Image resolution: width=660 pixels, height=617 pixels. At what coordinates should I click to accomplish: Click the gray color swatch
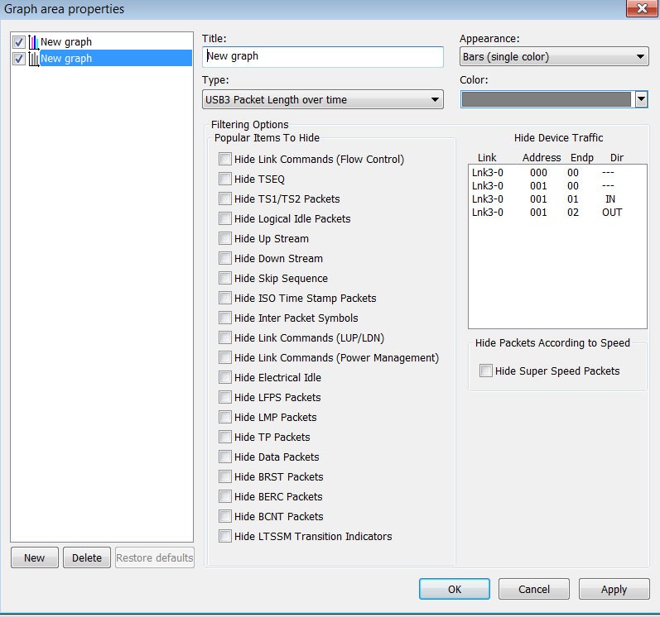point(547,99)
